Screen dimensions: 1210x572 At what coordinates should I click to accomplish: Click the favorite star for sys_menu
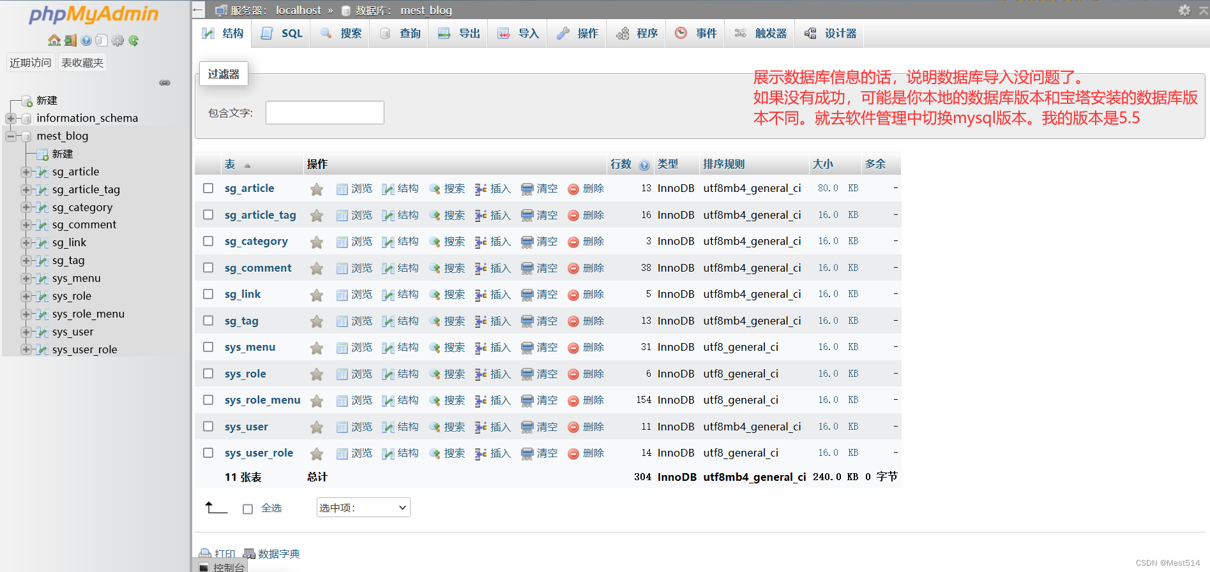pyautogui.click(x=316, y=348)
